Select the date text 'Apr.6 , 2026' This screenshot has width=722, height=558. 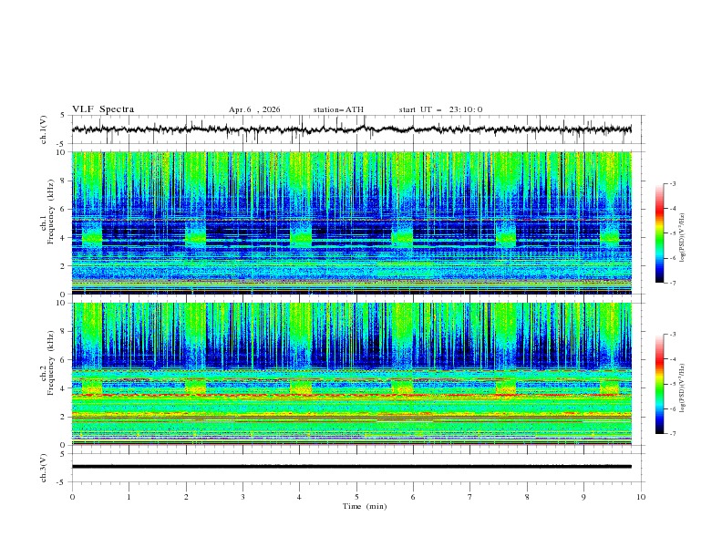tap(254, 109)
